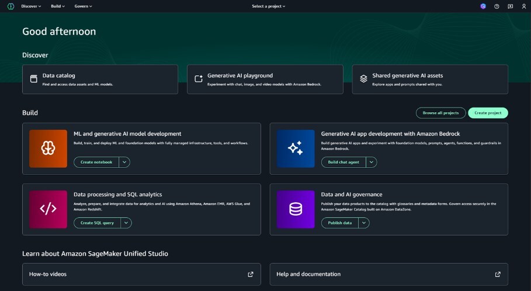
Task: Click the SageMaker Unified Studio logo
Action: click(11, 6)
